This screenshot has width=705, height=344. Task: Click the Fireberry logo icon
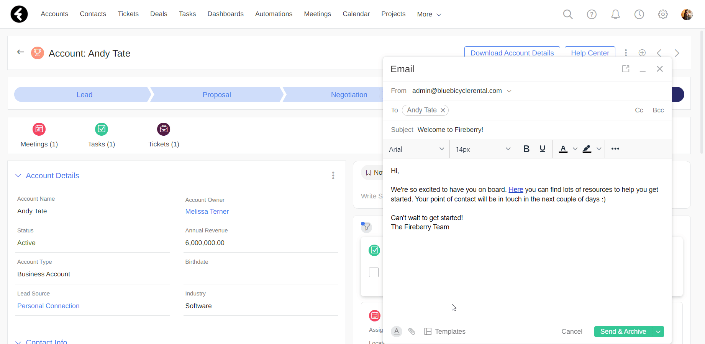tap(19, 14)
